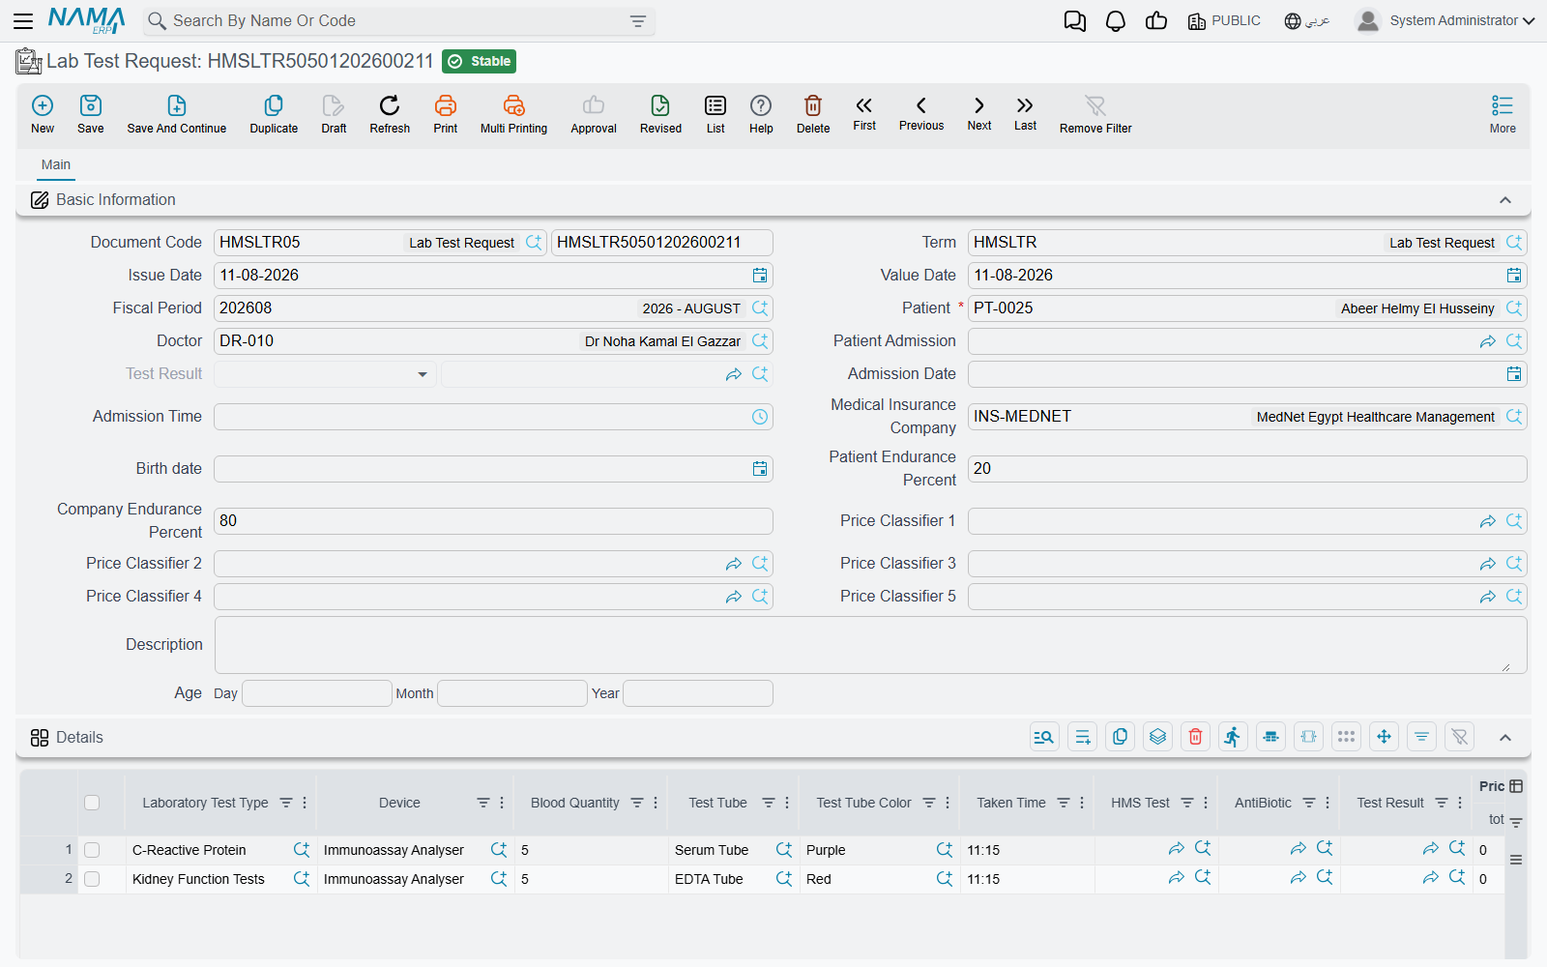Click the Remove Filter button
The image size is (1547, 967).
tap(1095, 113)
